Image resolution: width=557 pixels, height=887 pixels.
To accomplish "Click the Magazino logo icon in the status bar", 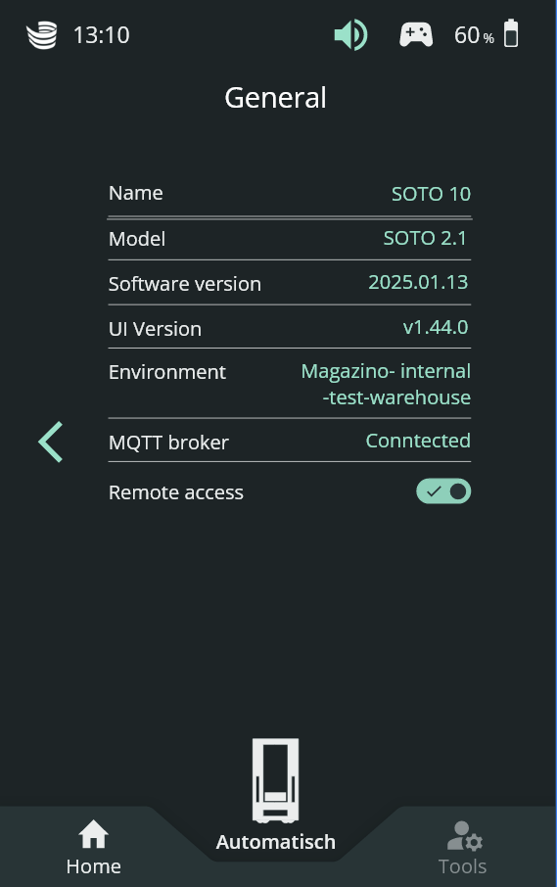I will click(42, 35).
